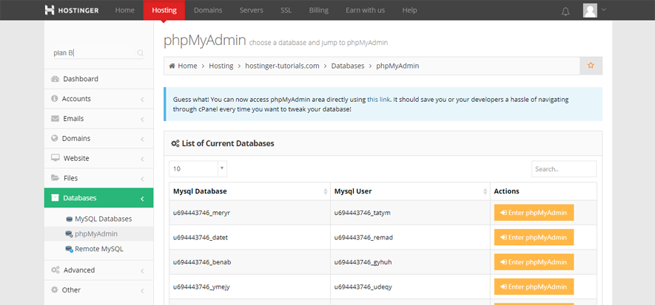
Task: Collapse the Databases sidebar section
Action: click(142, 199)
